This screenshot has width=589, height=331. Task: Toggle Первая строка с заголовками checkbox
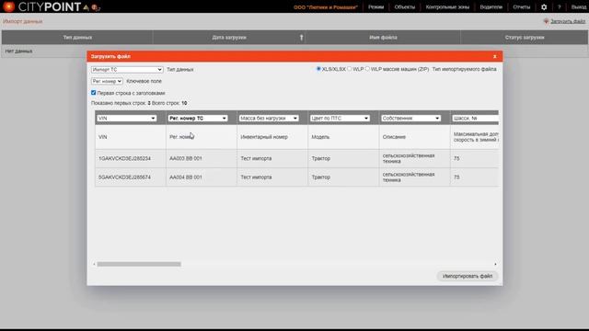tap(94, 93)
